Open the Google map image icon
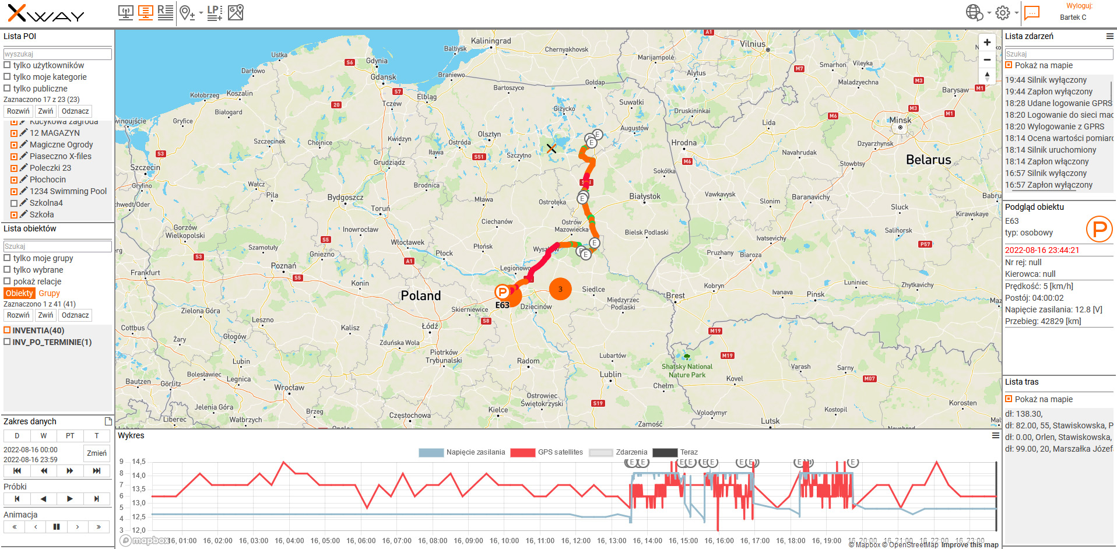The width and height of the screenshot is (1117, 549). coord(236,12)
